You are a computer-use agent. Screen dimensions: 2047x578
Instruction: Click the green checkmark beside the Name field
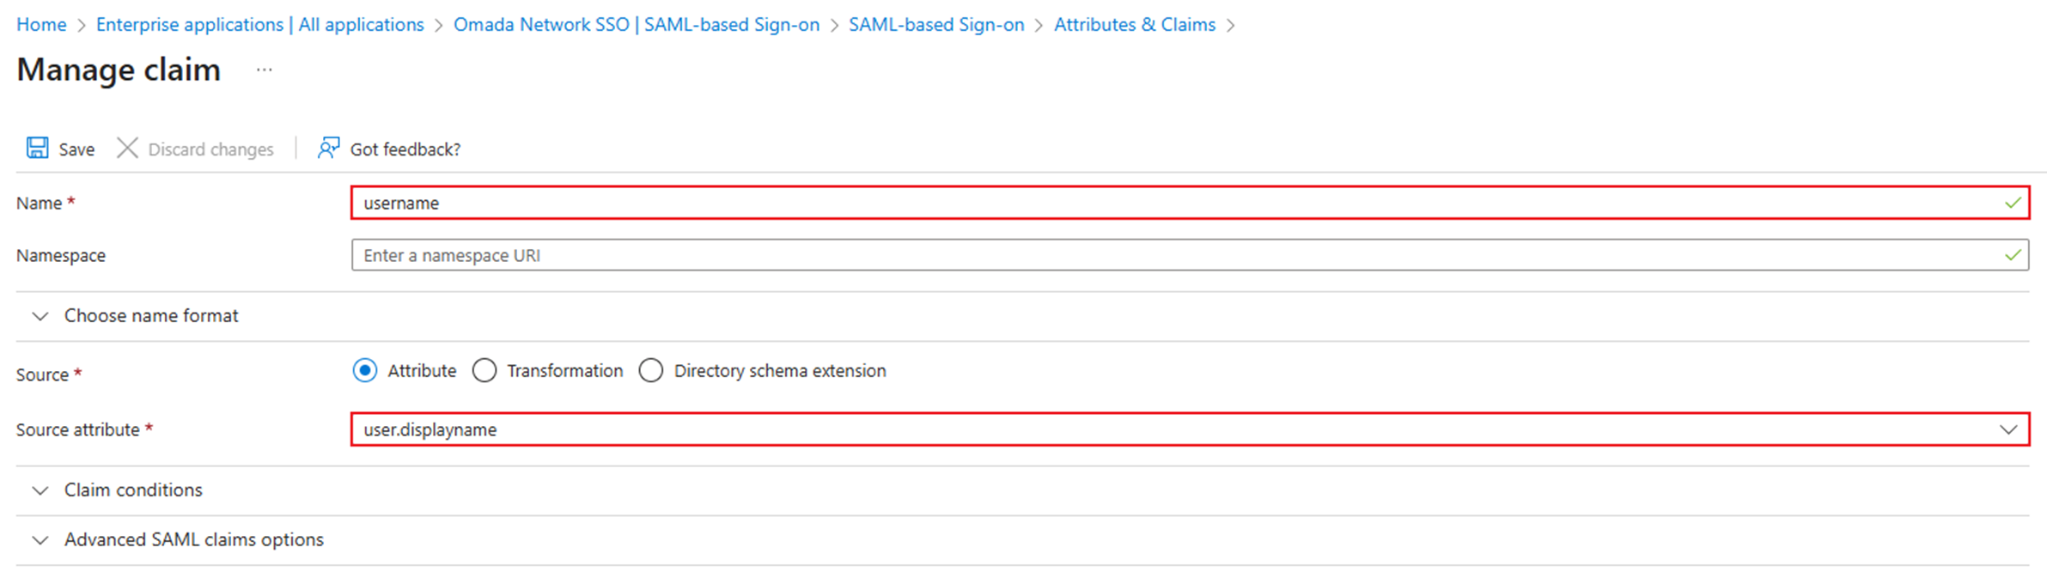pyautogui.click(x=2013, y=203)
